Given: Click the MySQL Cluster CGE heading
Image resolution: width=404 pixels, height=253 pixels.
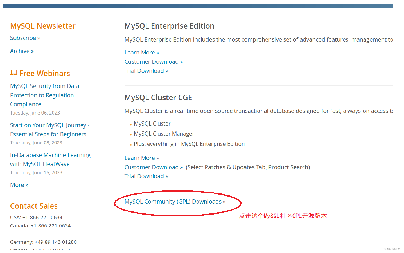Looking at the screenshot, I should click(158, 97).
